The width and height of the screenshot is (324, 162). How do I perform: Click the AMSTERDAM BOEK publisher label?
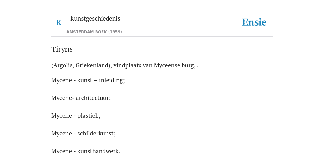tap(94, 32)
